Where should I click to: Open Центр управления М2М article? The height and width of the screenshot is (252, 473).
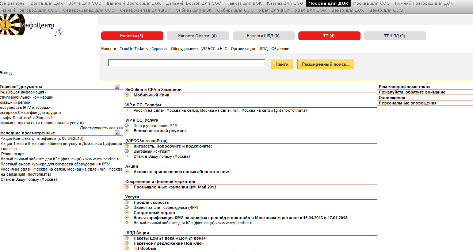tap(156, 126)
